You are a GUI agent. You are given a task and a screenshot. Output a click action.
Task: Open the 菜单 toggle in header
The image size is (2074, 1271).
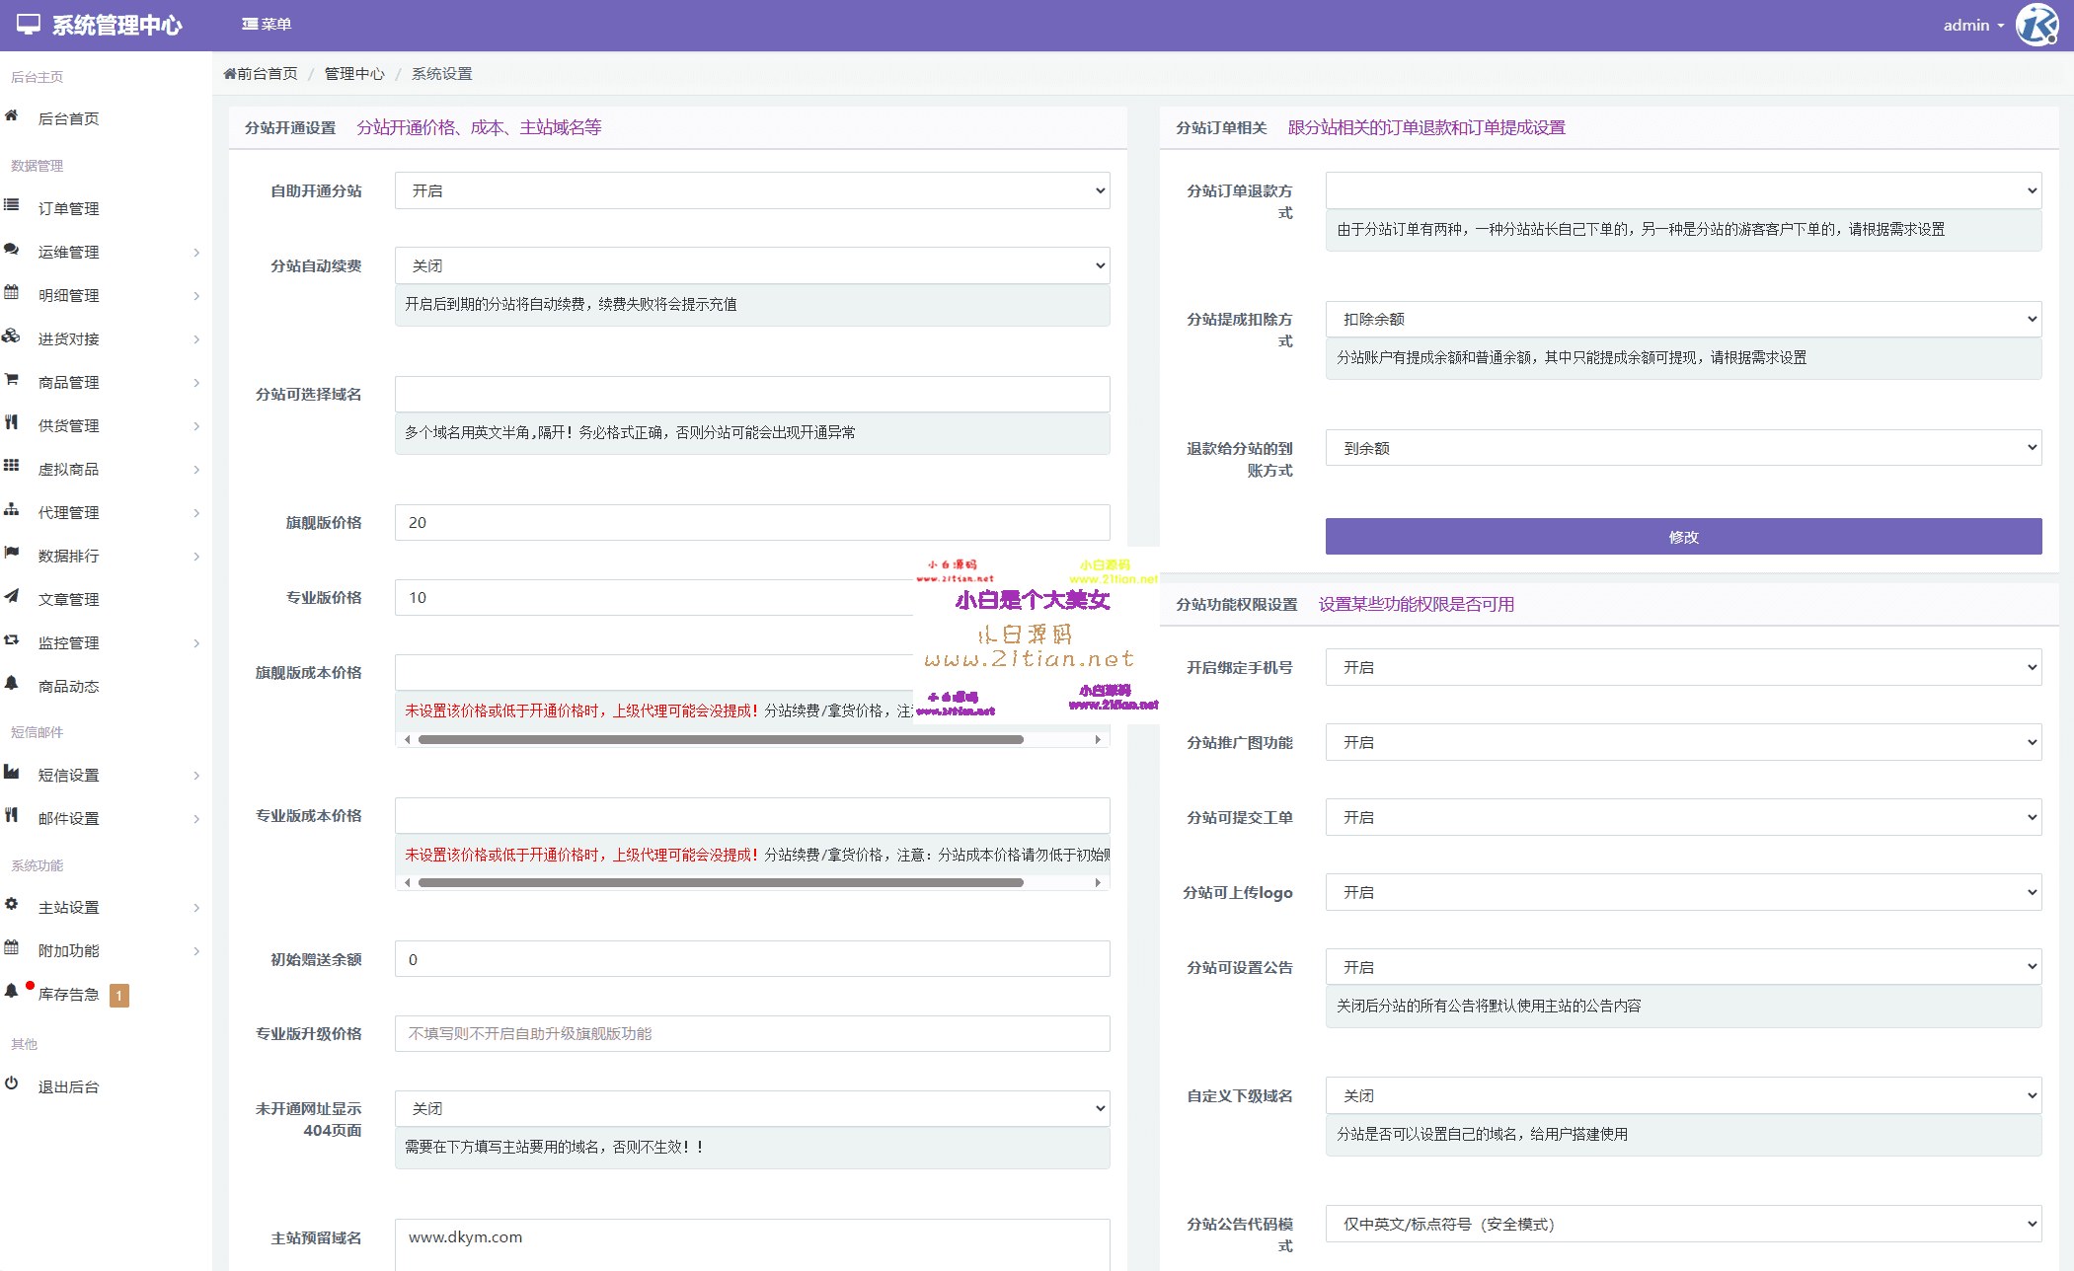267,24
